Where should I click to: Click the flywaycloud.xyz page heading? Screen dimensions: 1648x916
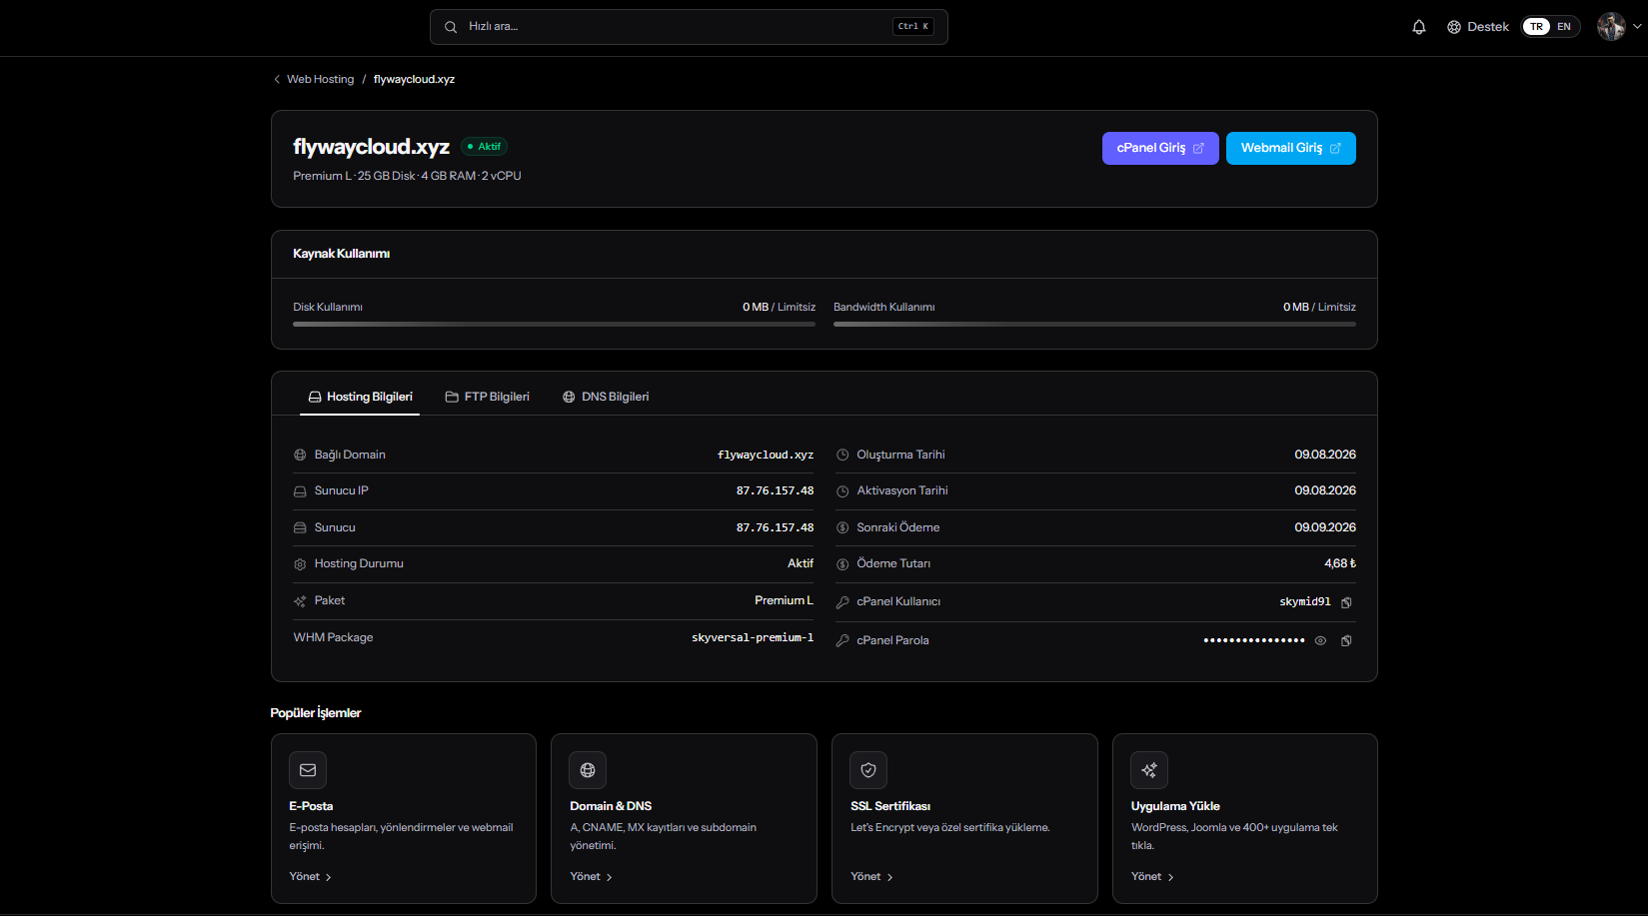click(x=371, y=147)
